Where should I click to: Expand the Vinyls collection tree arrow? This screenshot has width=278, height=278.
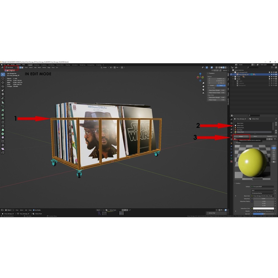pyautogui.click(x=233, y=77)
